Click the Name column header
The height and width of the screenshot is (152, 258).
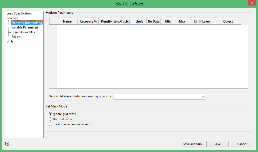(67, 21)
